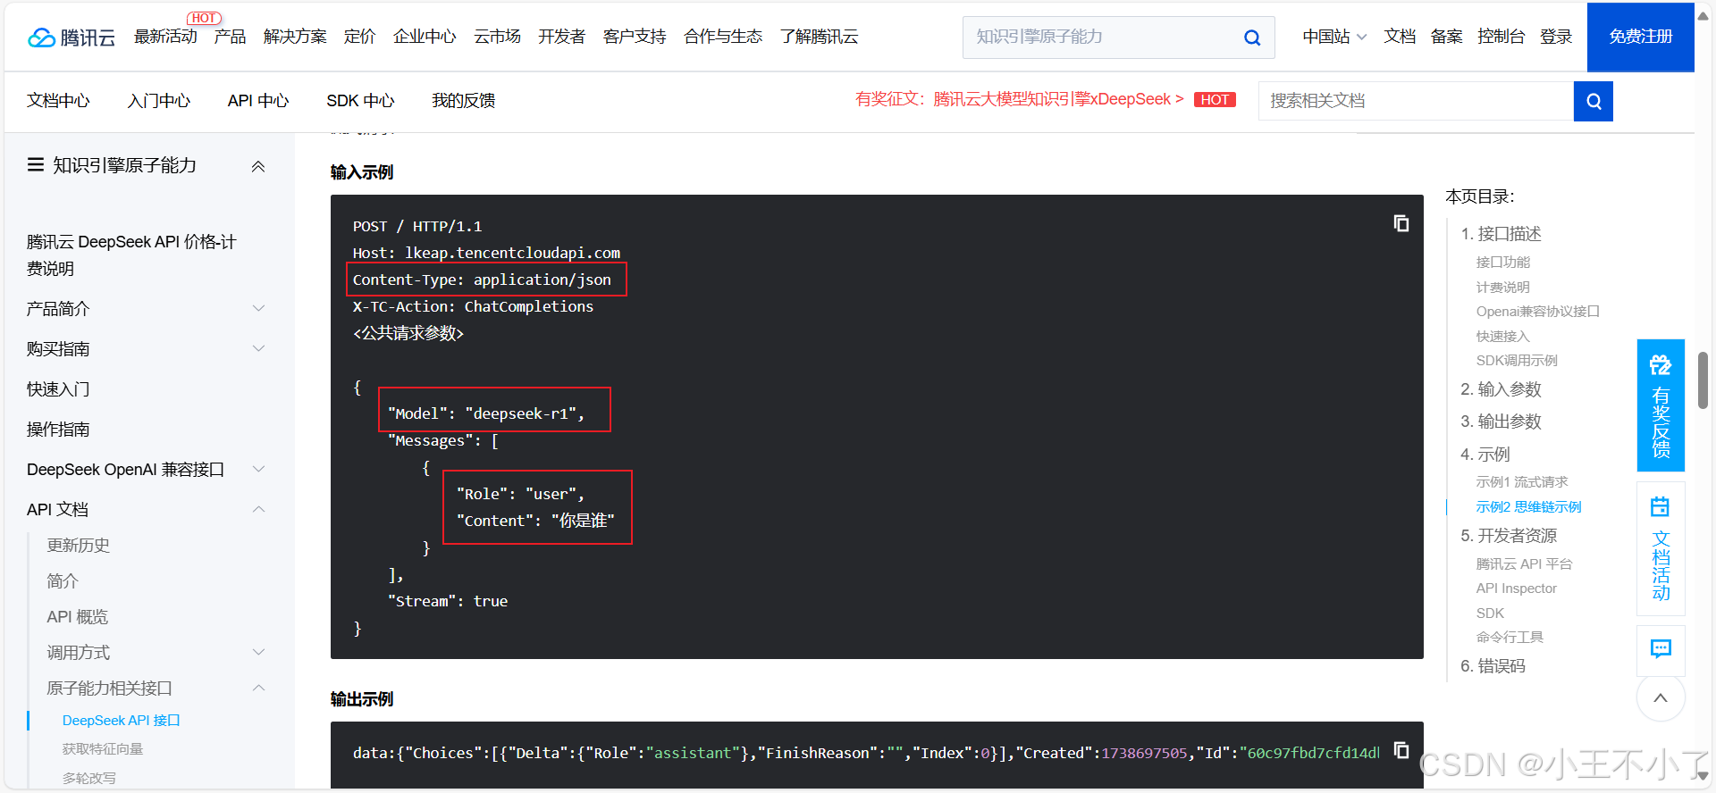This screenshot has height=793, width=1716.
Task: Click the chat message feedback icon
Action: pos(1661,649)
